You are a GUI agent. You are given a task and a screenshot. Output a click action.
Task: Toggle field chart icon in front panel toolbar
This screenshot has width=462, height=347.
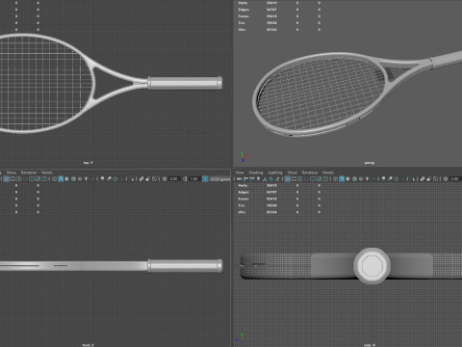pos(32,178)
